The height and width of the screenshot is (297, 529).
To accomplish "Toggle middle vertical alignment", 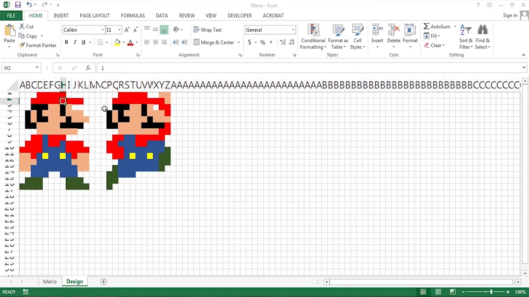I will click(155, 30).
